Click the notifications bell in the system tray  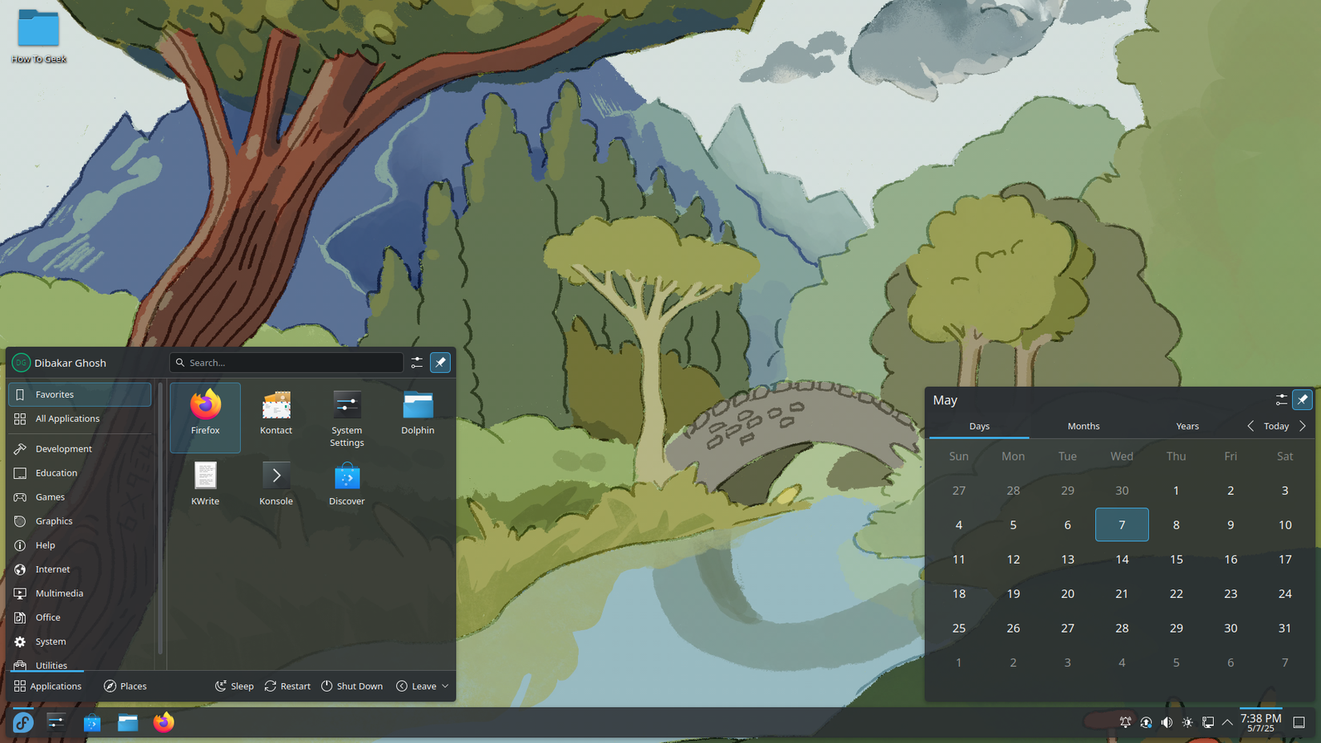1126,721
